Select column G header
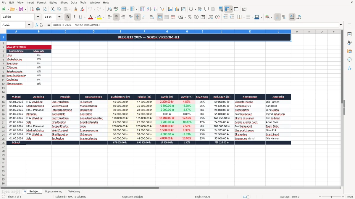 (167, 32)
